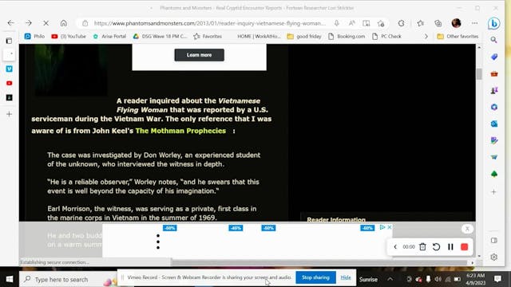Open The Mothman Prophecies link
The image size is (511, 287).
point(180,131)
